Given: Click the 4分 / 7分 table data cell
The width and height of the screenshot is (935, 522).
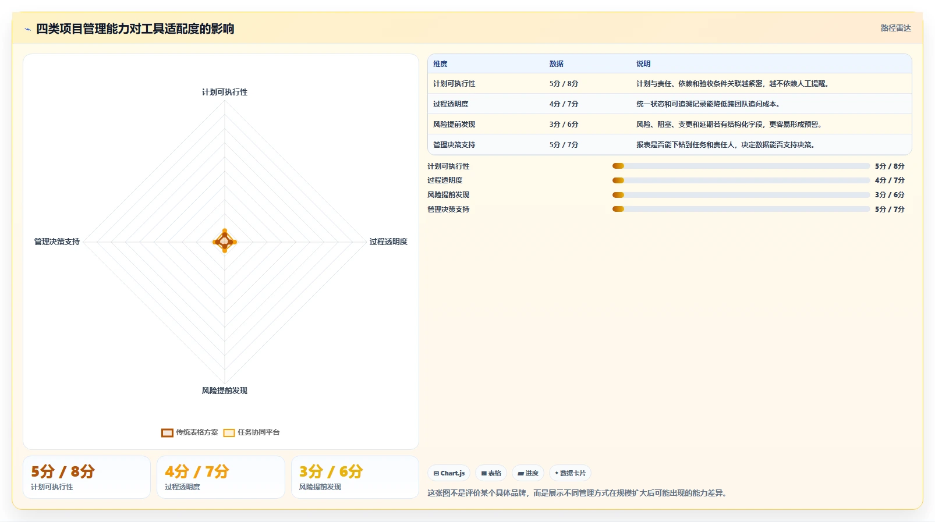Looking at the screenshot, I should click(x=564, y=104).
